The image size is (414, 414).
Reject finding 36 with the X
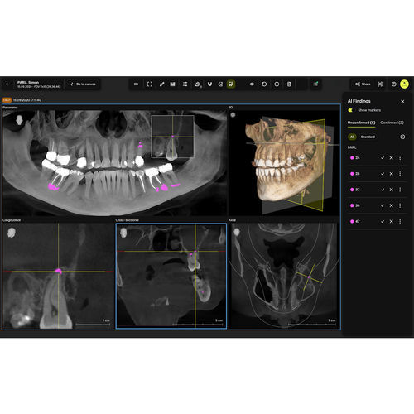[391, 205]
